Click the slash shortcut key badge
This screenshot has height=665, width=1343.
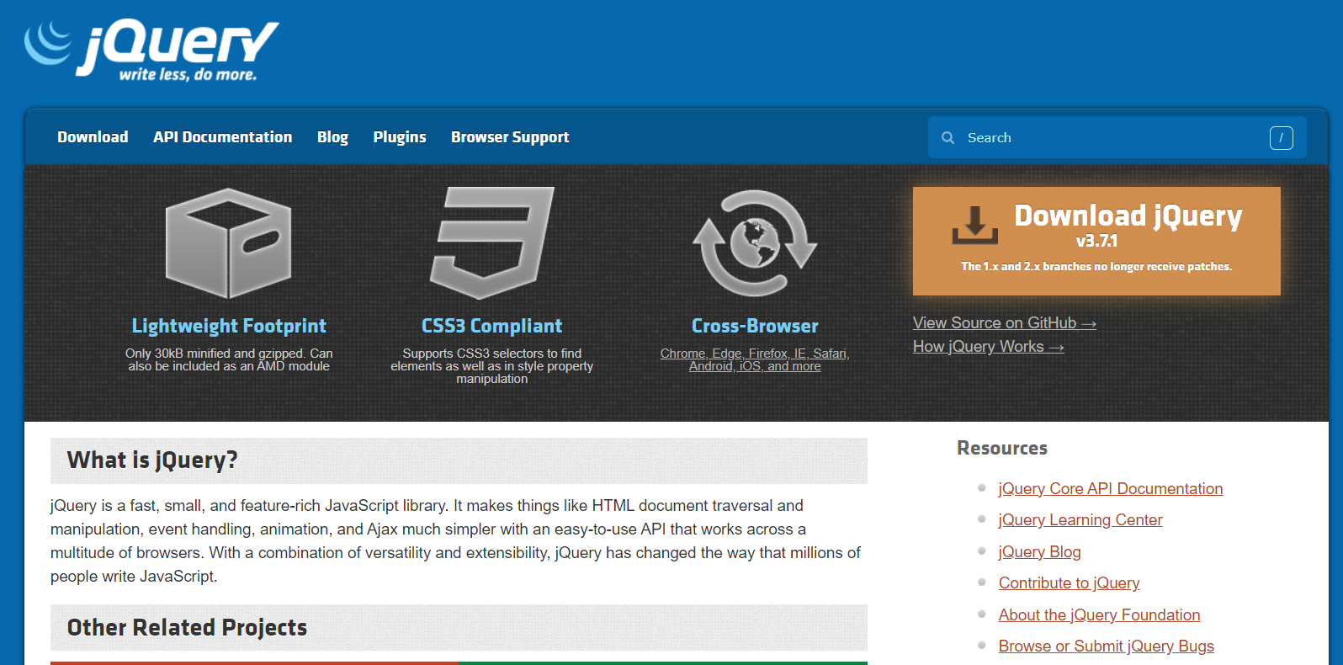pos(1281,137)
